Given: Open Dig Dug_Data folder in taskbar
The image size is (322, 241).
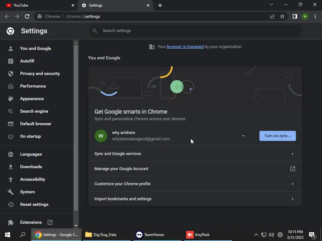Looking at the screenshot, I should point(106,235).
